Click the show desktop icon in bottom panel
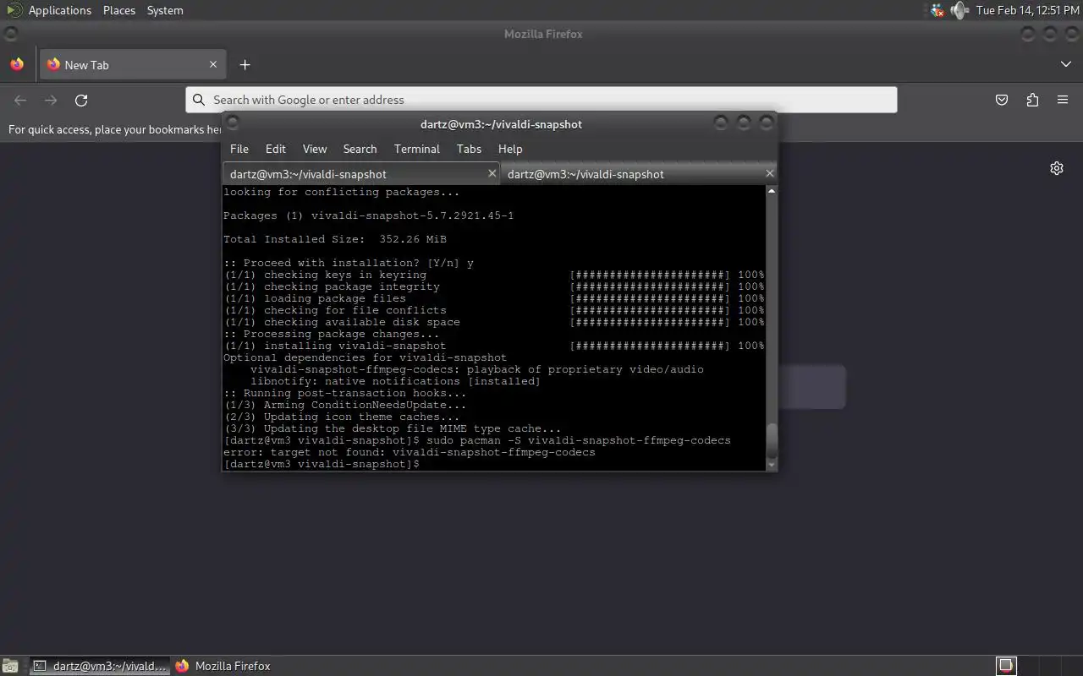The height and width of the screenshot is (676, 1083). tap(10, 666)
